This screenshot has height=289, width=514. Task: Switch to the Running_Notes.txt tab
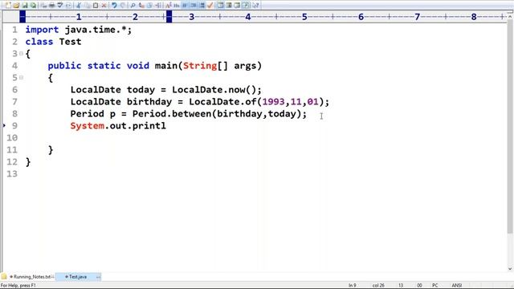click(x=32, y=277)
